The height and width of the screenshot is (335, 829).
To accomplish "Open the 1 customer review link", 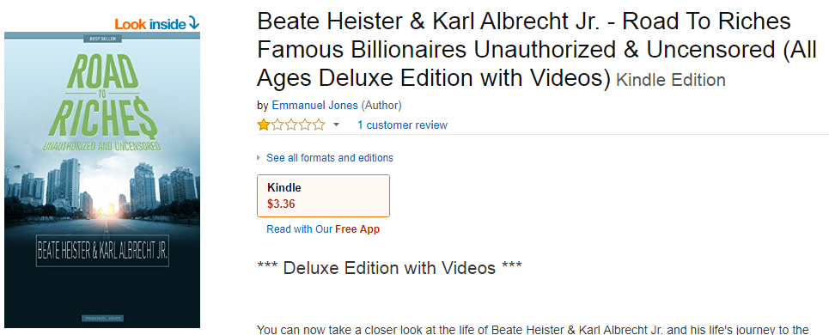I will pos(402,125).
